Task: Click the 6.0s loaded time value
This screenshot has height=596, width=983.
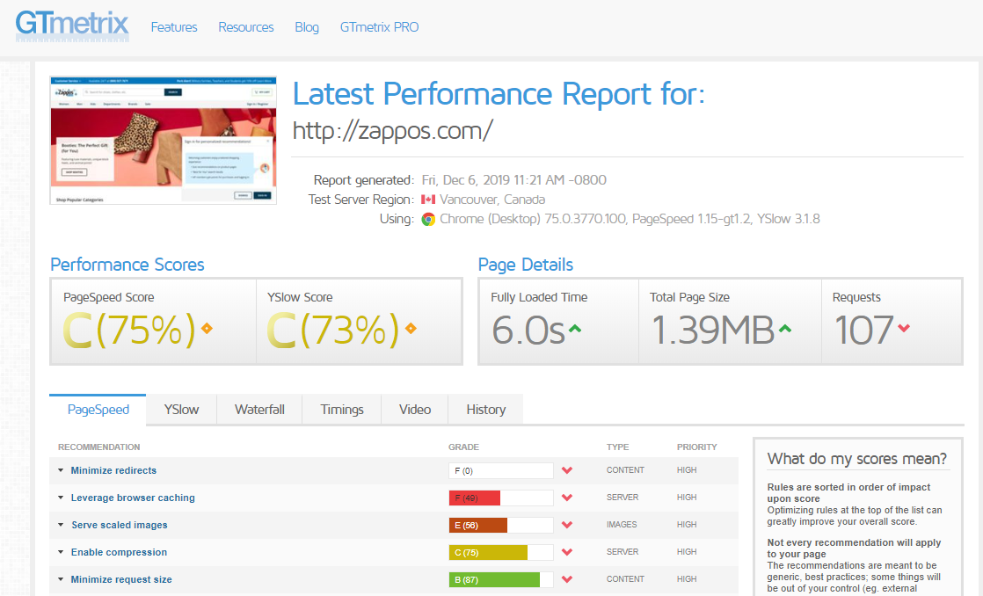Action: pyautogui.click(x=528, y=331)
